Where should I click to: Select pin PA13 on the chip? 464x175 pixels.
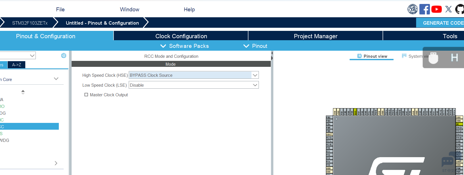(x=459, y=127)
